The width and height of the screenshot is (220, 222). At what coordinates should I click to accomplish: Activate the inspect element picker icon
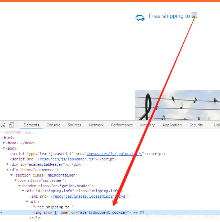click(3, 125)
